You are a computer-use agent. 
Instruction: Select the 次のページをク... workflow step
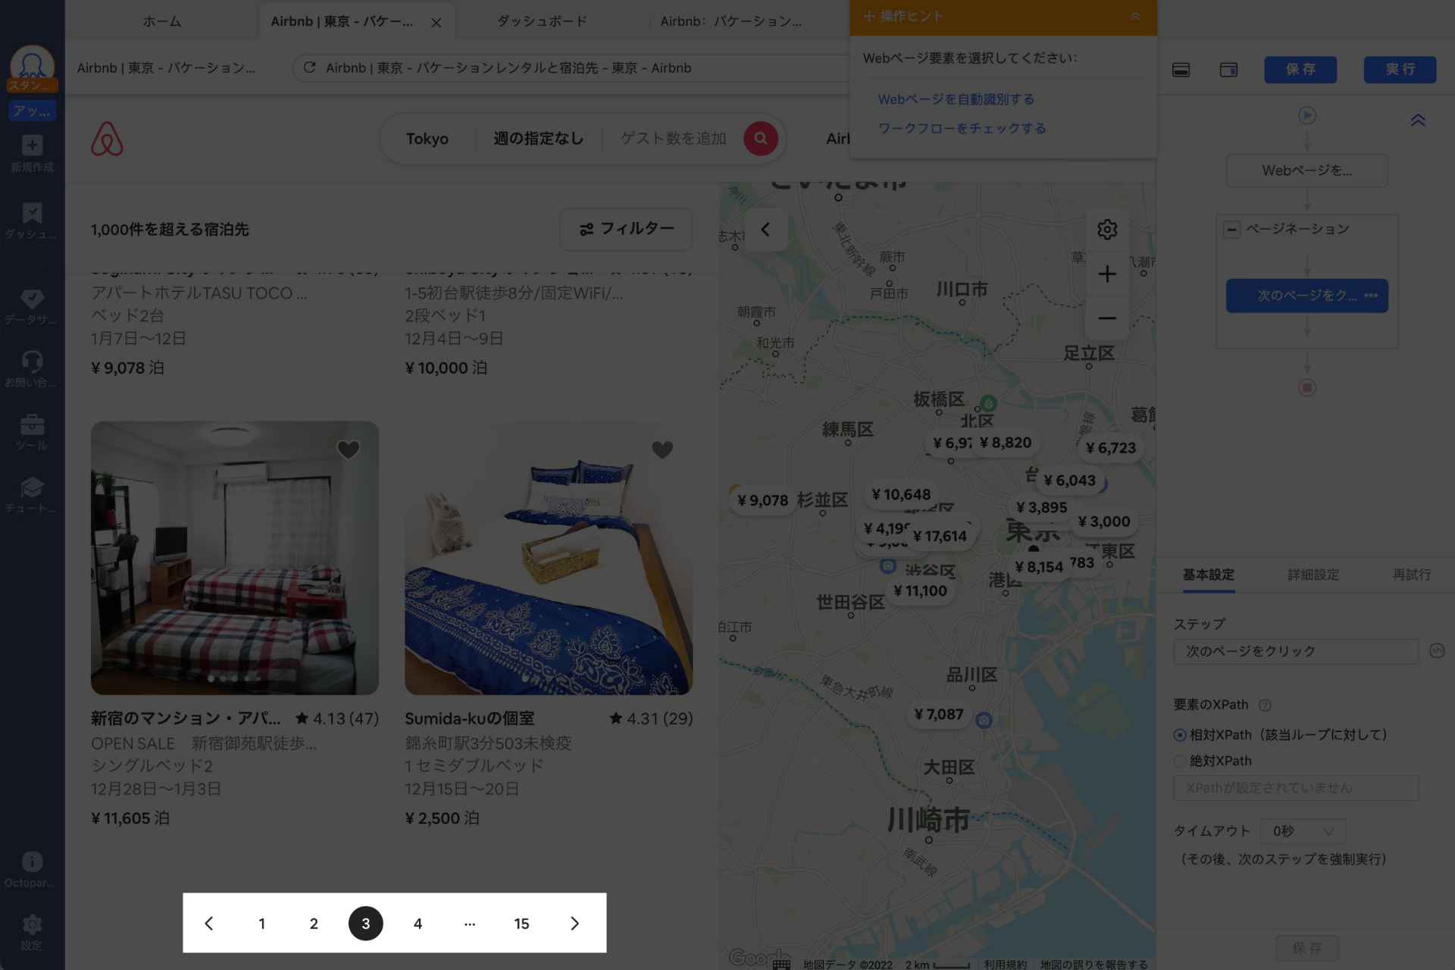[1307, 296]
